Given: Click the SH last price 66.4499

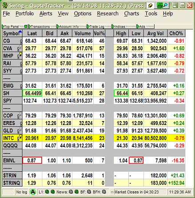Looking at the screenshot, I should (x=32, y=93).
